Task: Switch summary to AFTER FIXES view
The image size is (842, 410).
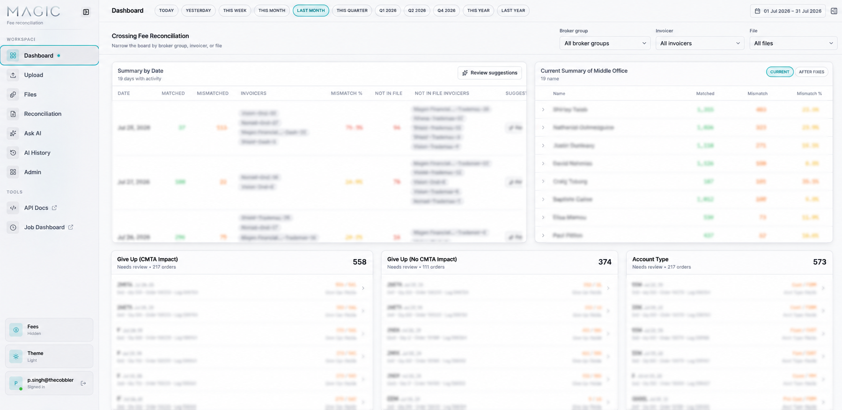Action: pos(811,72)
